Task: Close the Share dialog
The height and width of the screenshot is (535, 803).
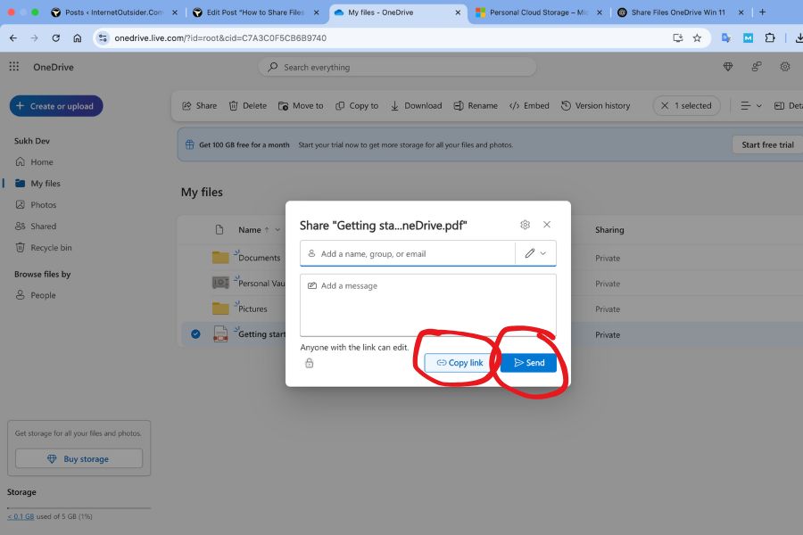Action: [x=547, y=225]
